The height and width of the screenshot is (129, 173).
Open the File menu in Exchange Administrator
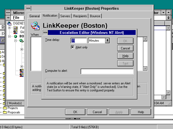(x=16, y=17)
